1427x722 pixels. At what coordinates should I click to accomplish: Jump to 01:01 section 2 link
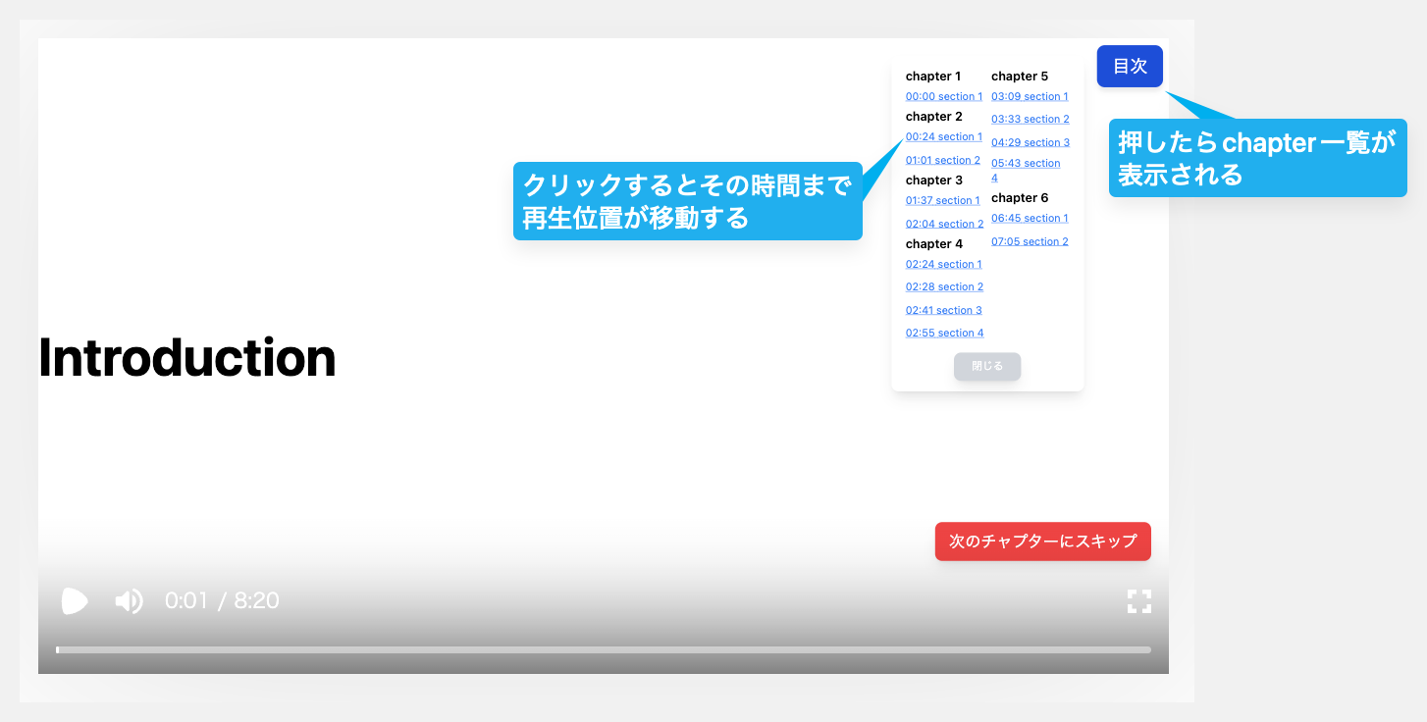(x=943, y=160)
